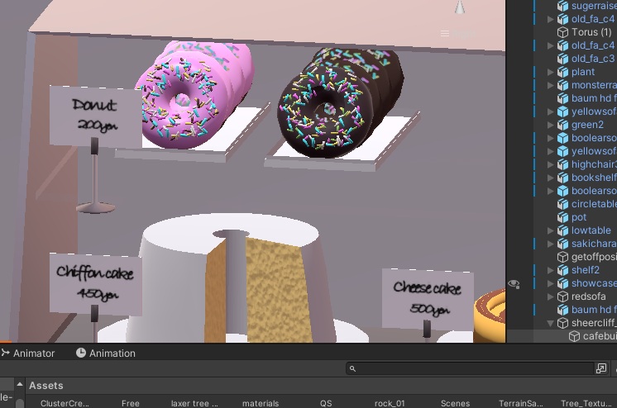Click the redsofa object icon

click(562, 297)
